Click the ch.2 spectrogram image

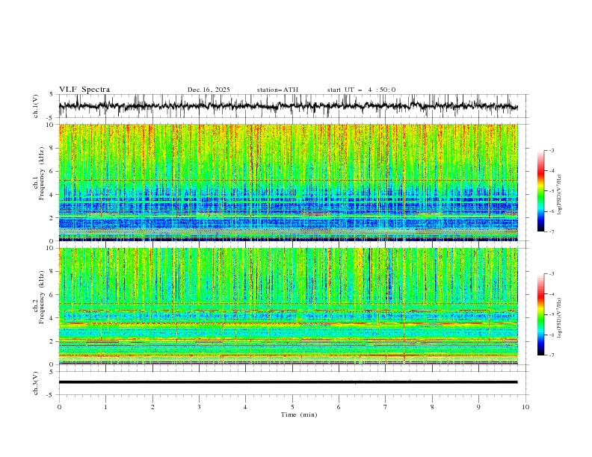tap(288, 306)
